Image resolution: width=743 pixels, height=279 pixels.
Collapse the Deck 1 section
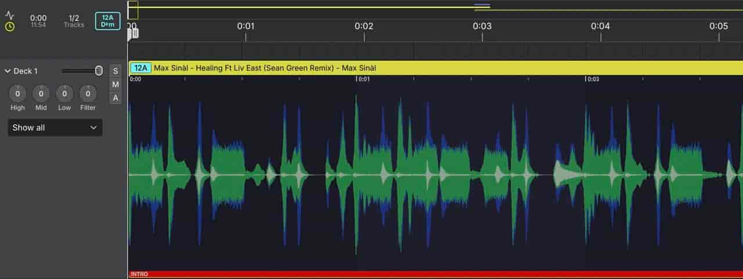click(x=8, y=71)
